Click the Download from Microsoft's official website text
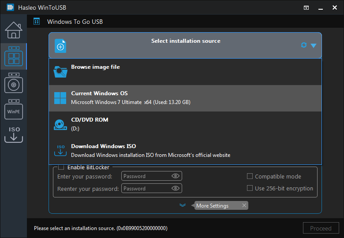Viewport: 344px width, 238px height. coord(151,155)
